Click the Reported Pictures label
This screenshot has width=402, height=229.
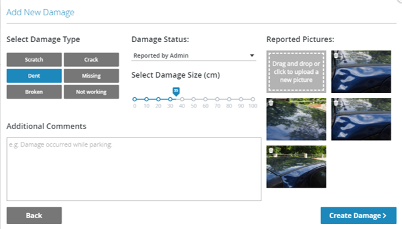[x=300, y=39]
